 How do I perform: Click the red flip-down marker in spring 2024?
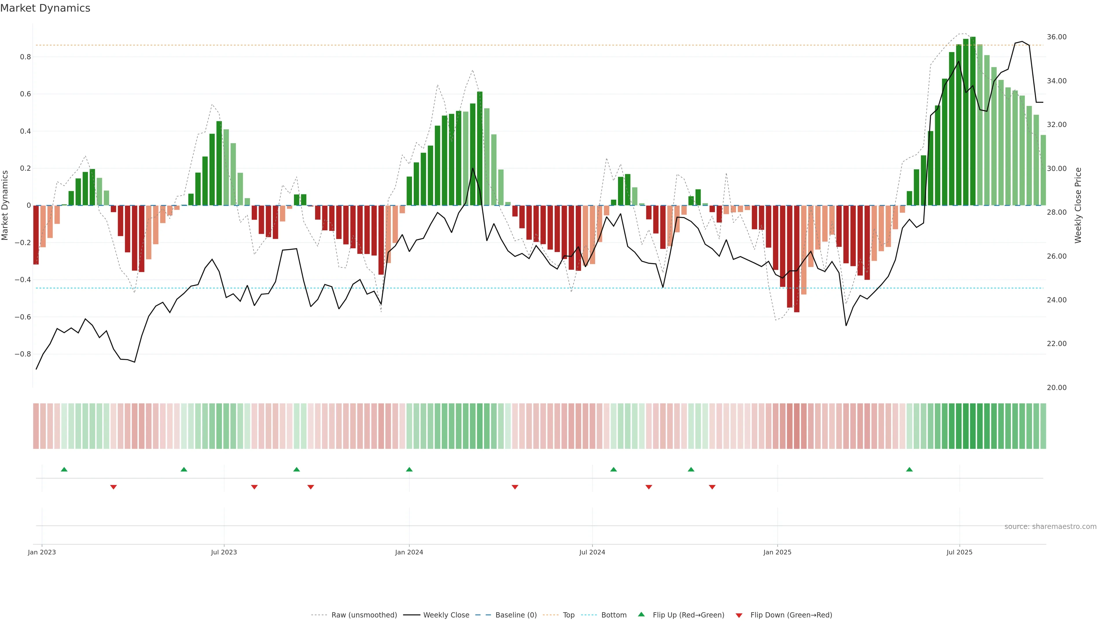pos(514,487)
